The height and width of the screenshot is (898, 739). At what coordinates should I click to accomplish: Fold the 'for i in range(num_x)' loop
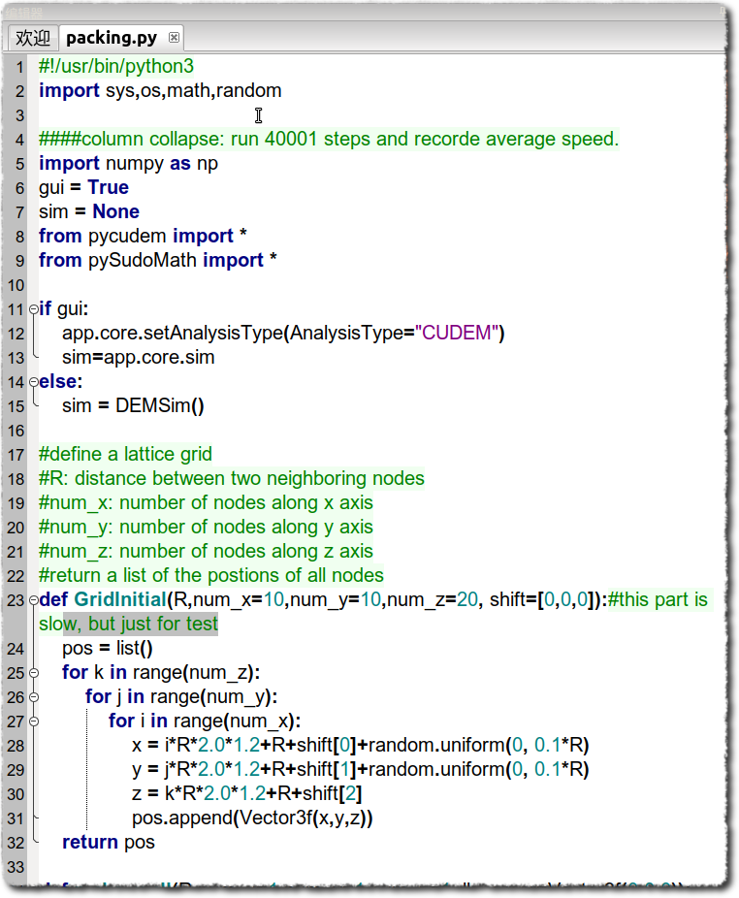click(34, 722)
